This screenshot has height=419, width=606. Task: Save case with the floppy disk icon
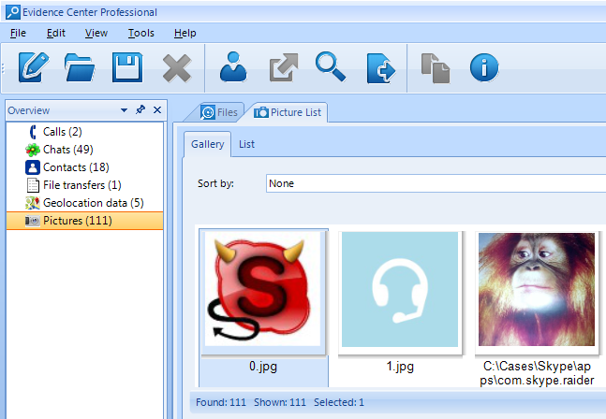[x=127, y=67]
